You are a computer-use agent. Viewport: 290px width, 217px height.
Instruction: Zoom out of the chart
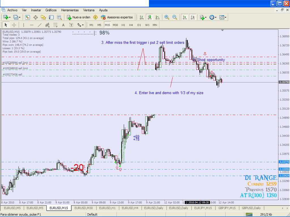pos(174,17)
